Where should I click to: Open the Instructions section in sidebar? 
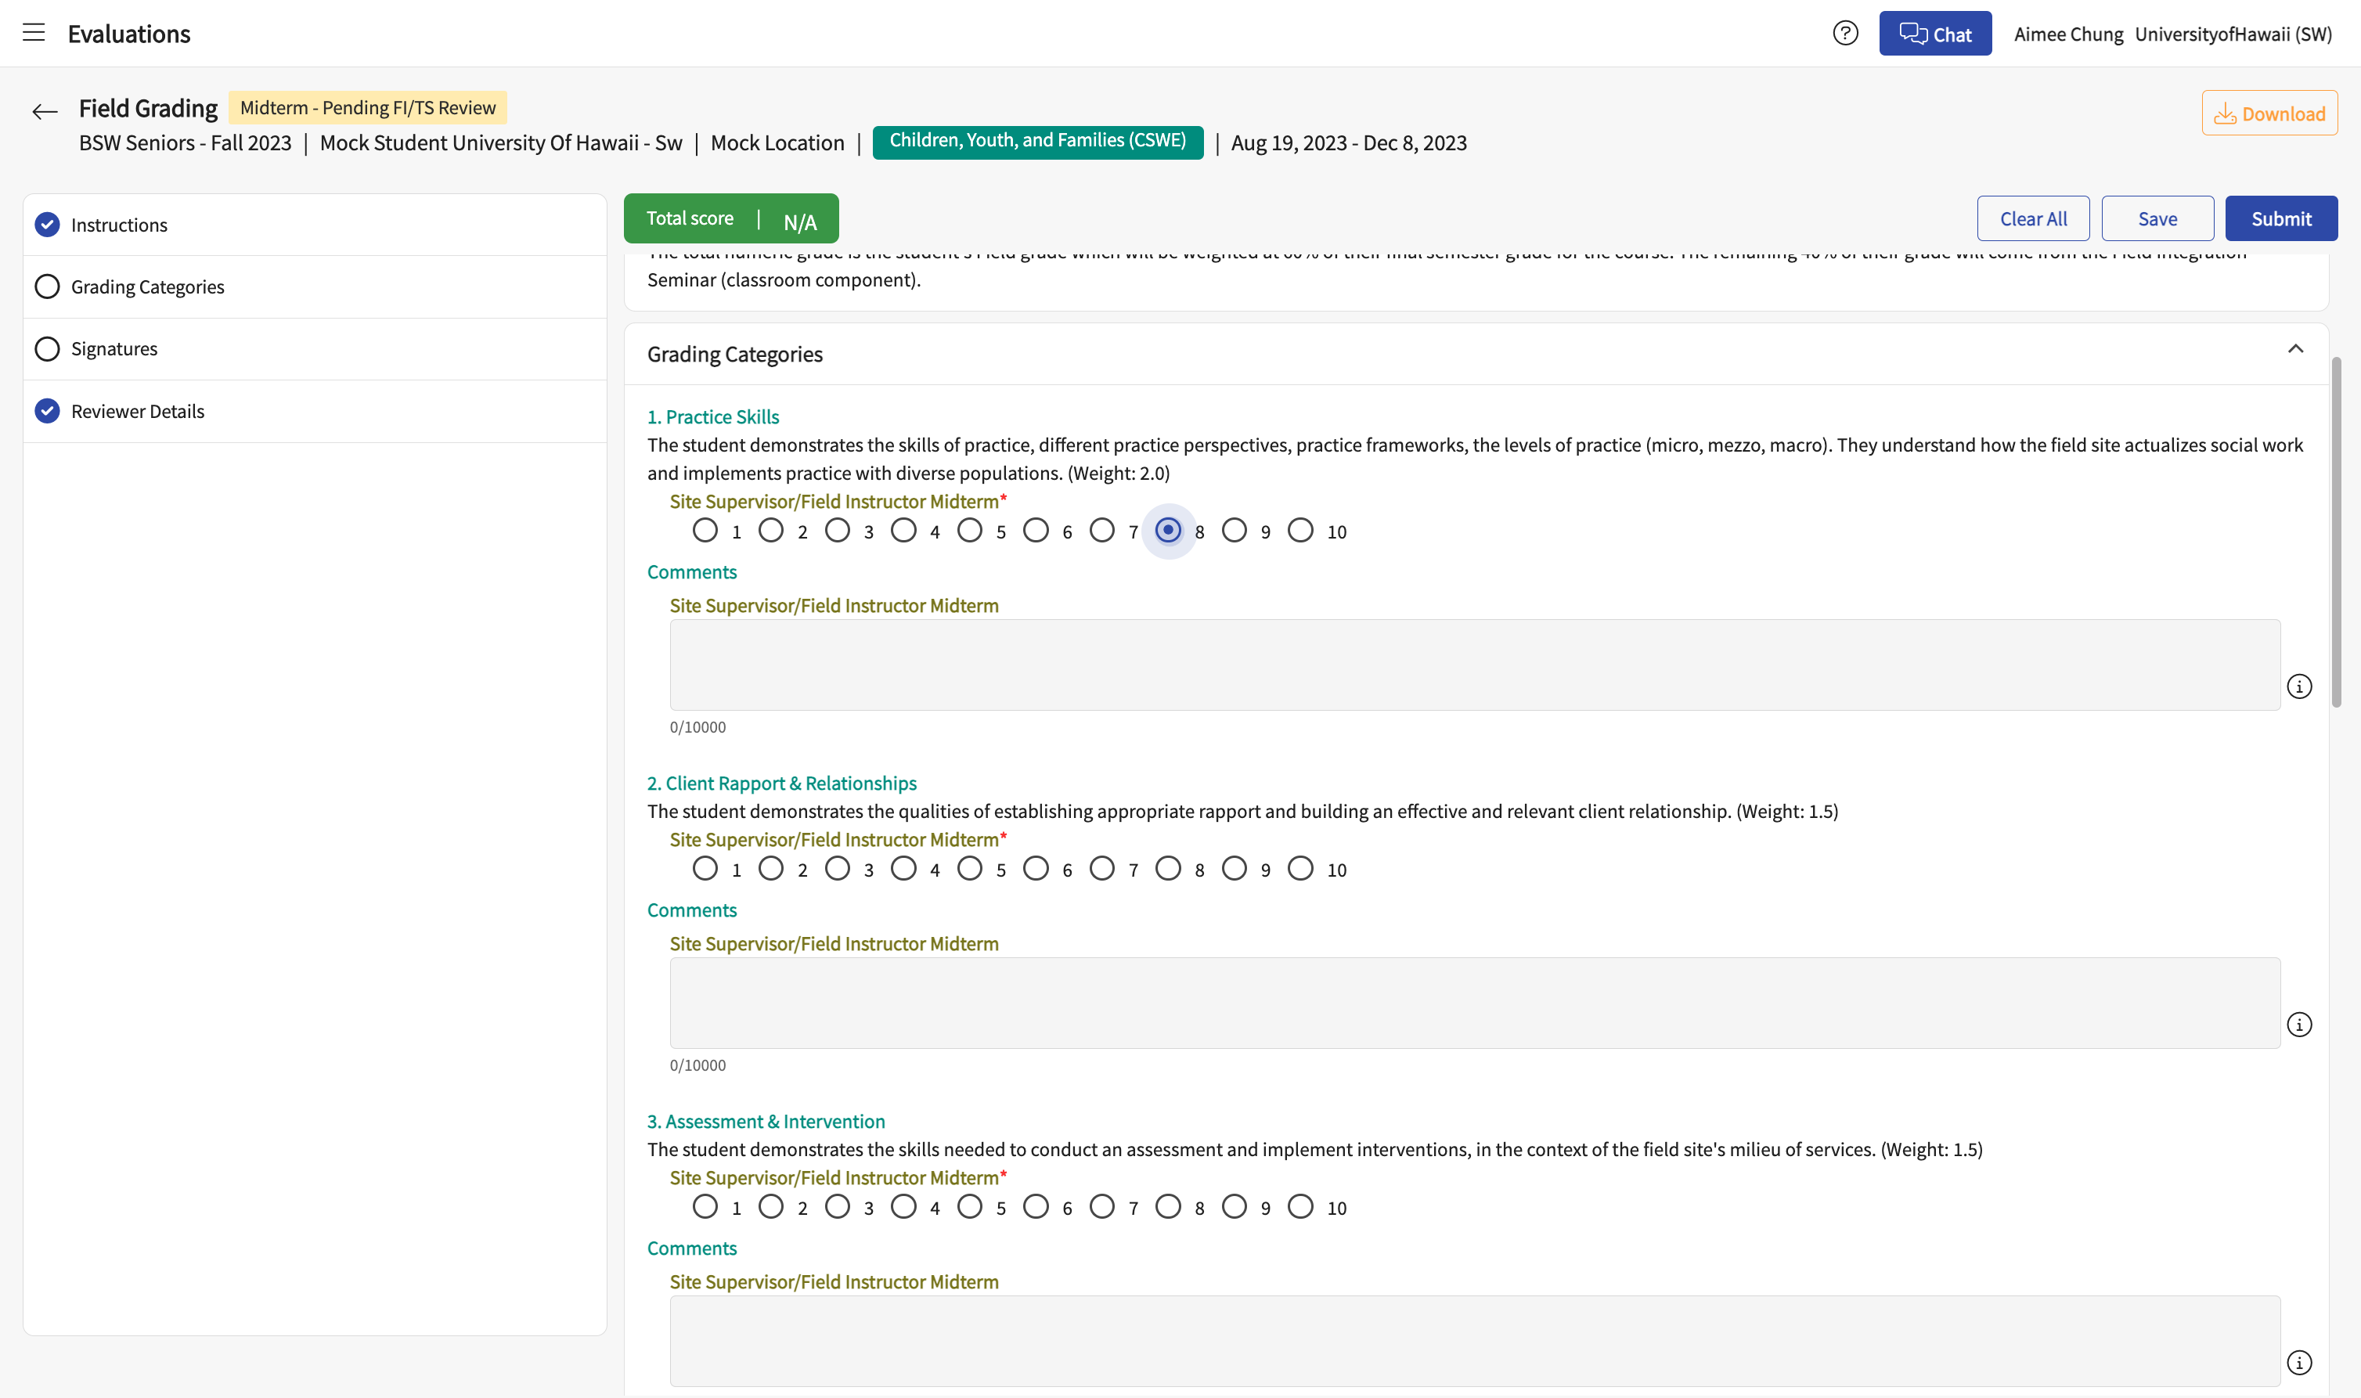pos(315,225)
